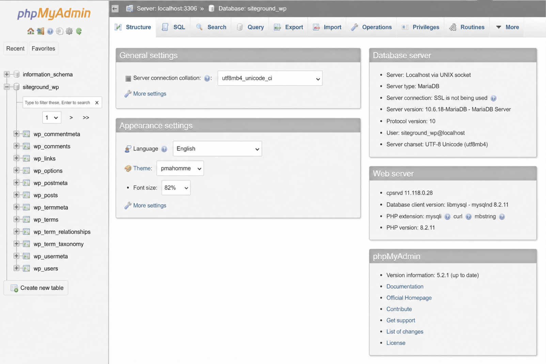The image size is (546, 364).
Task: Click the back arrow in the top breadcrumb bar
Action: [x=115, y=9]
